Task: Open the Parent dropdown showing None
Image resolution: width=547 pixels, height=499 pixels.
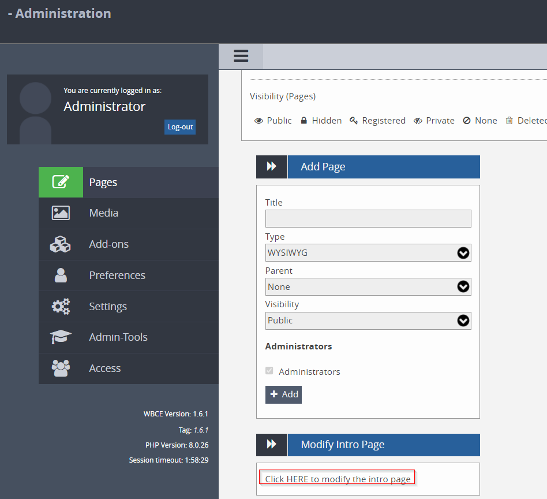Action: click(x=368, y=286)
